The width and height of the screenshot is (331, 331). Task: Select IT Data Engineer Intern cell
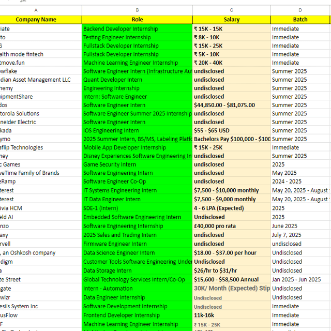coord(137,199)
